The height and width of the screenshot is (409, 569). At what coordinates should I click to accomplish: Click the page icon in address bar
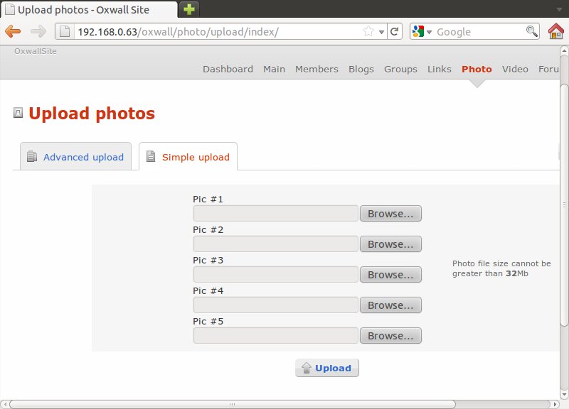(65, 31)
